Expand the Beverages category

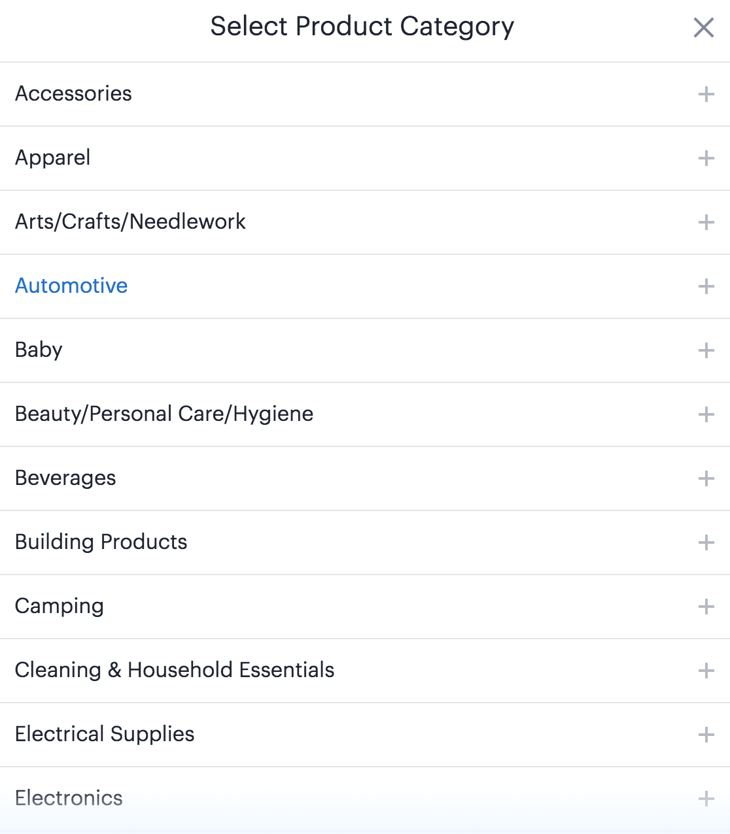706,478
